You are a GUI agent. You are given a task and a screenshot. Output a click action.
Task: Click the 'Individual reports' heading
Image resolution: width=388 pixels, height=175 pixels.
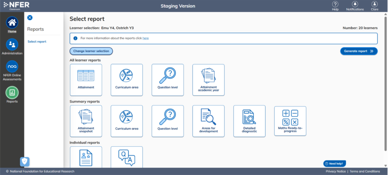click(x=85, y=143)
